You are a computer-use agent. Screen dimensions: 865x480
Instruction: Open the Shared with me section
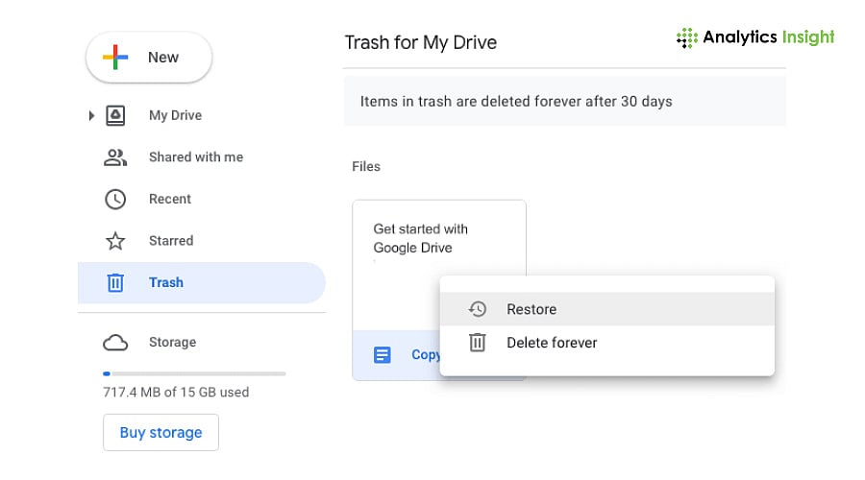point(196,157)
